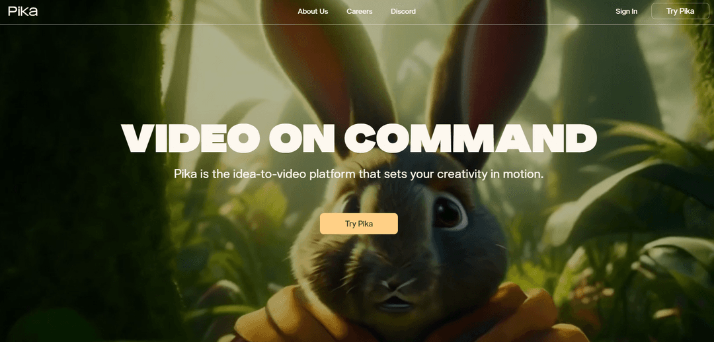Click the tagline 'Pika is the idea-to-video platform' text

point(359,174)
